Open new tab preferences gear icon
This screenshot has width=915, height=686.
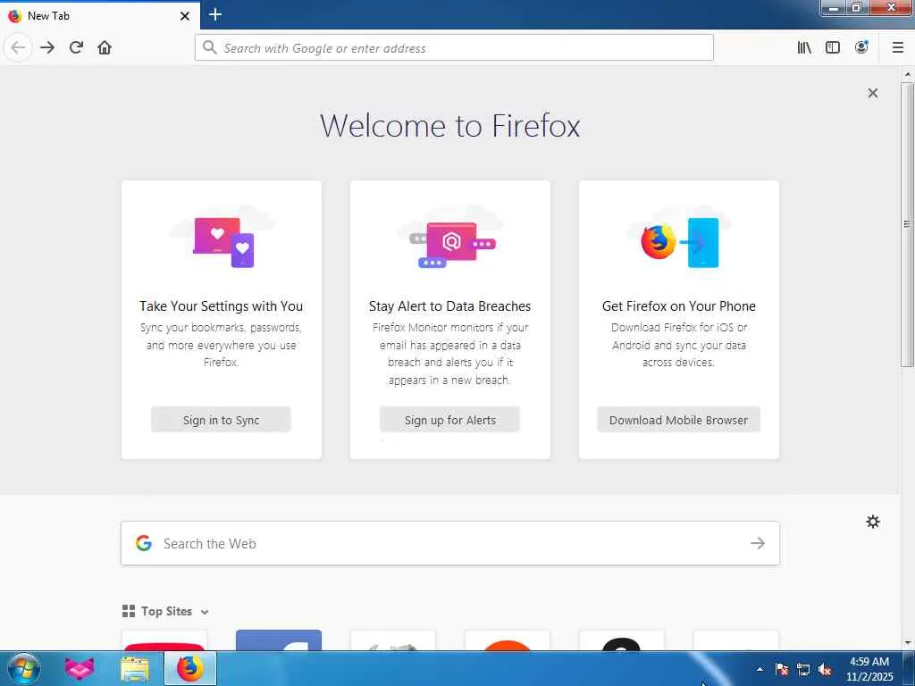click(x=872, y=522)
